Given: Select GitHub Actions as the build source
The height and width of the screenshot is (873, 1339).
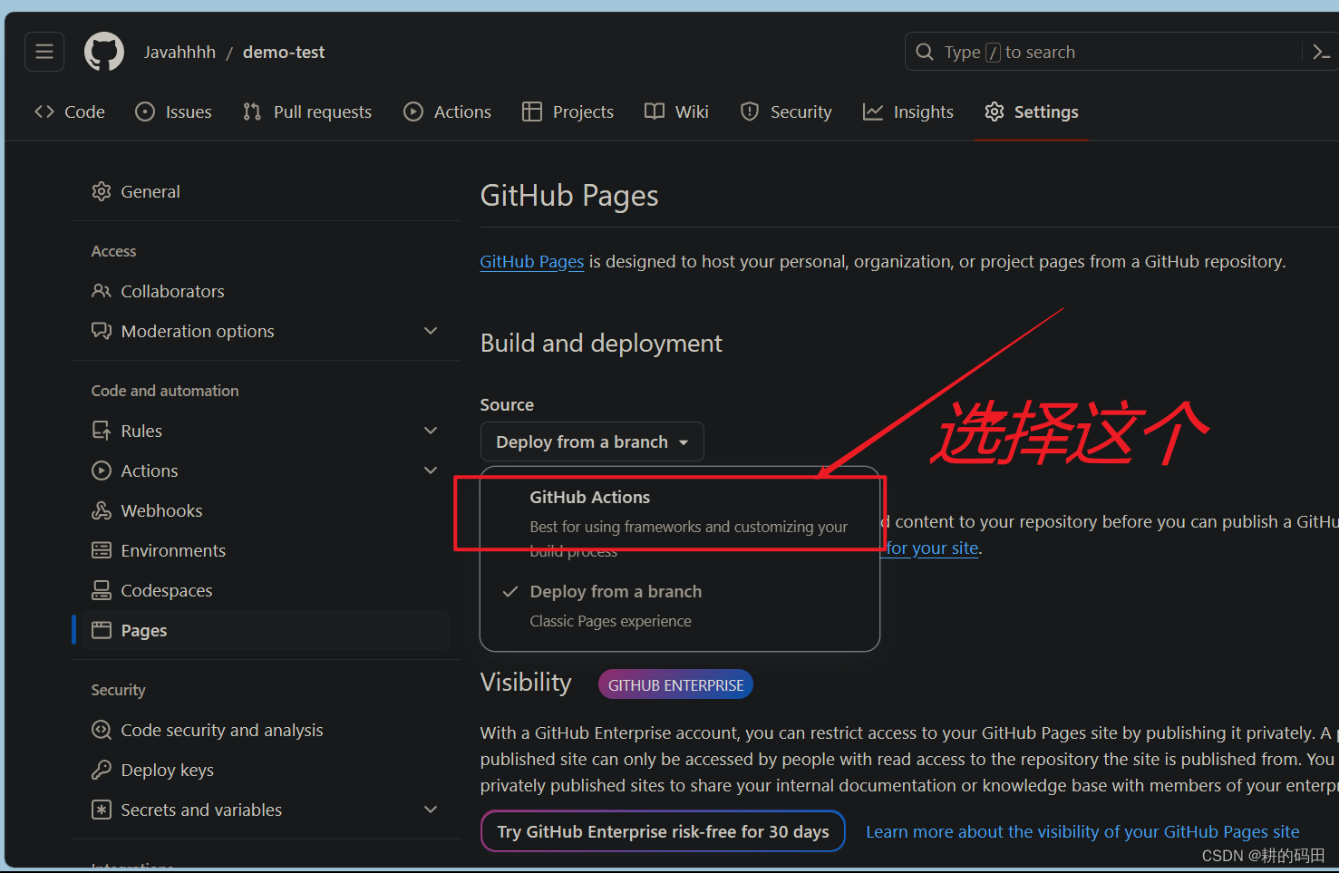Looking at the screenshot, I should point(589,497).
